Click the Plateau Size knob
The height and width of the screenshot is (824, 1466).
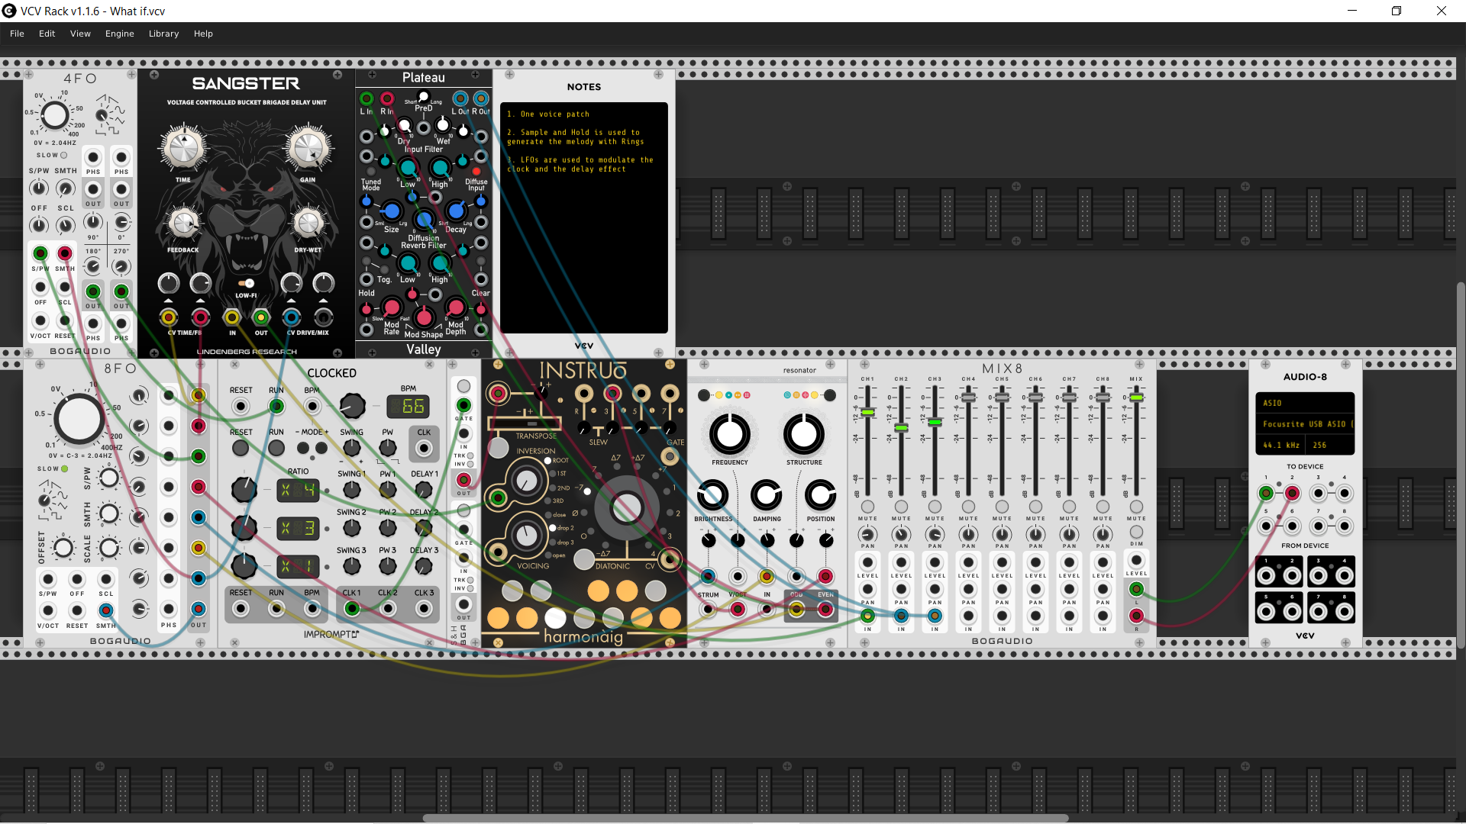[x=391, y=211]
